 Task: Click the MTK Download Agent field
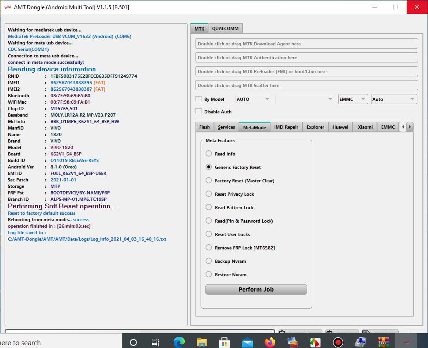click(x=307, y=43)
